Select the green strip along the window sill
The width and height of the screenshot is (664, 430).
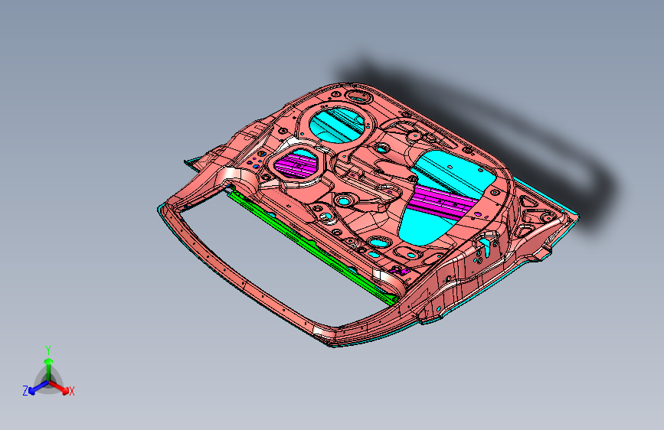click(312, 248)
